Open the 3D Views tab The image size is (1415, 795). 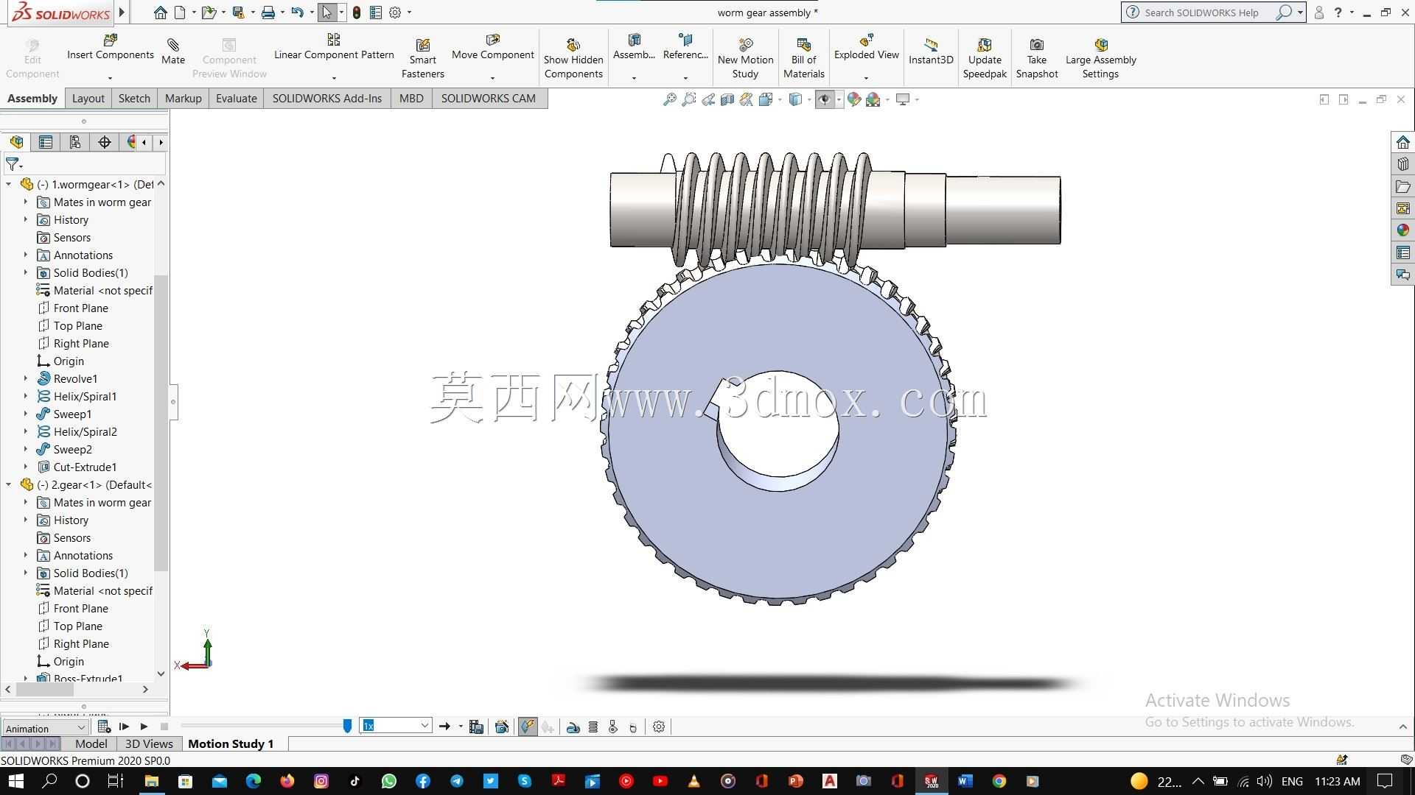tap(149, 744)
